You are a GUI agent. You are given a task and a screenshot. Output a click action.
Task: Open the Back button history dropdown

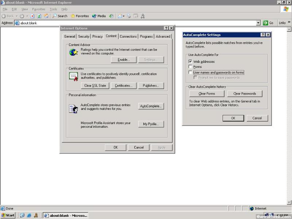(x=17, y=16)
